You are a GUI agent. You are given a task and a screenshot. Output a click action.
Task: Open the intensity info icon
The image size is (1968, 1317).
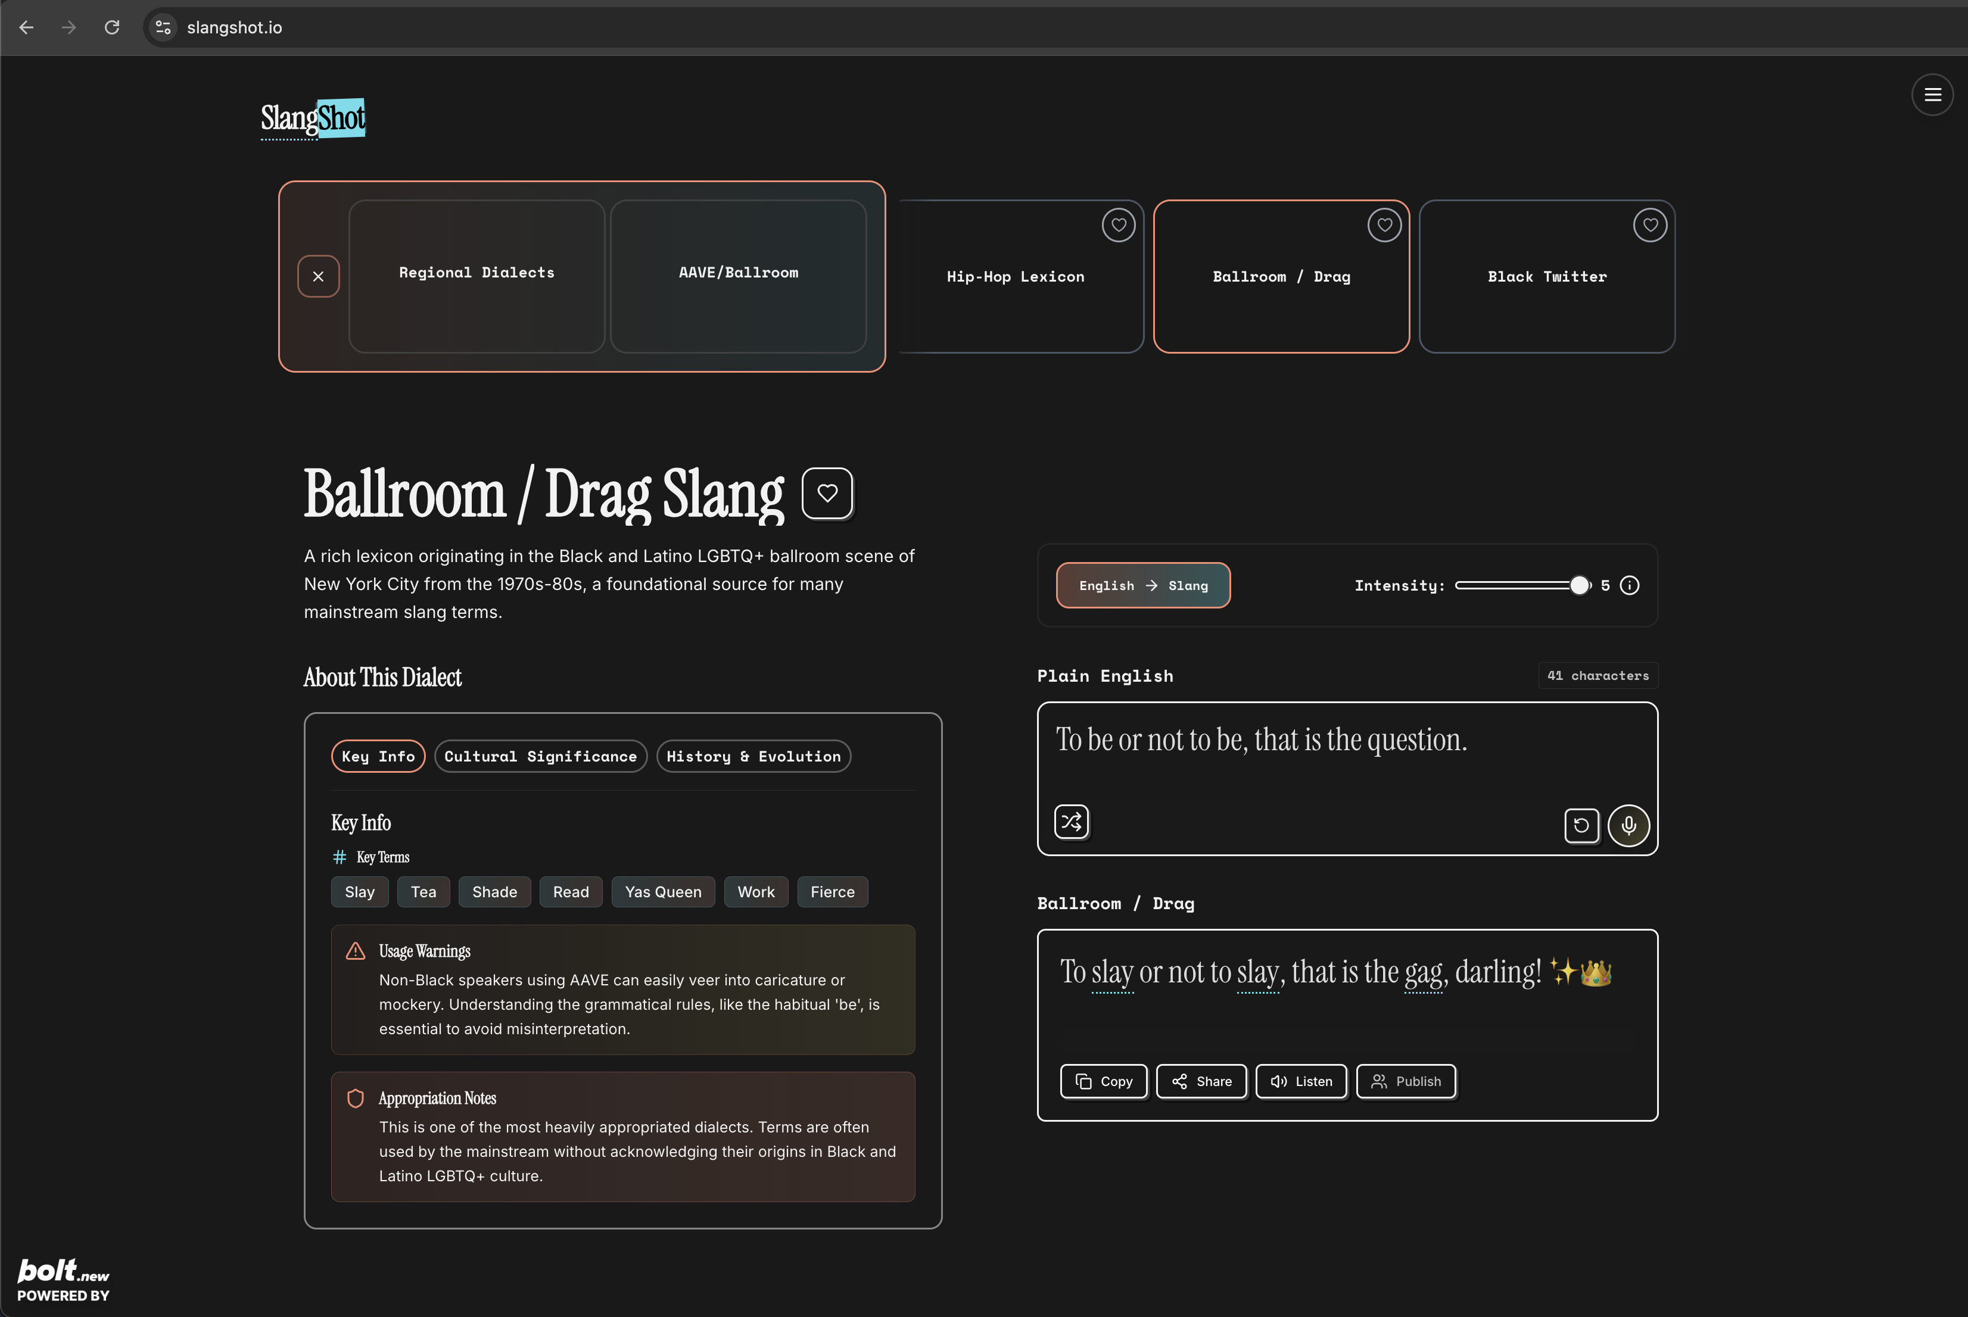click(1629, 585)
